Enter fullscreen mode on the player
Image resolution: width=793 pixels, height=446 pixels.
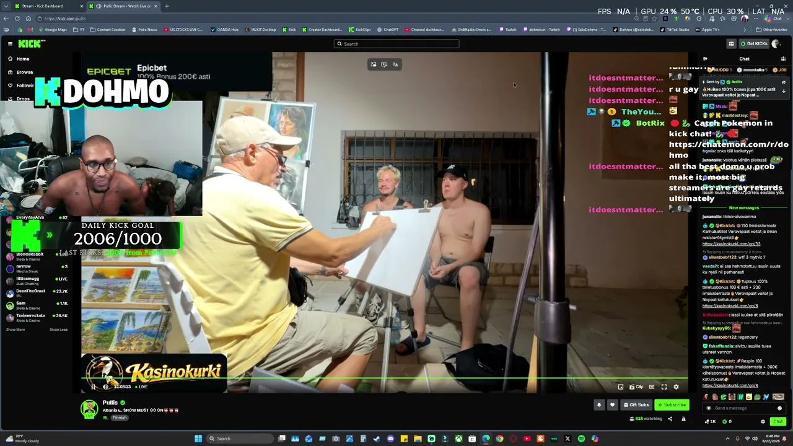664,387
